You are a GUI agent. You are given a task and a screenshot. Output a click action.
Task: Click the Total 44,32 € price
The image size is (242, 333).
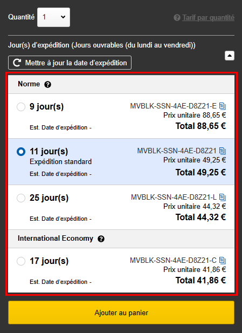[x=200, y=218]
